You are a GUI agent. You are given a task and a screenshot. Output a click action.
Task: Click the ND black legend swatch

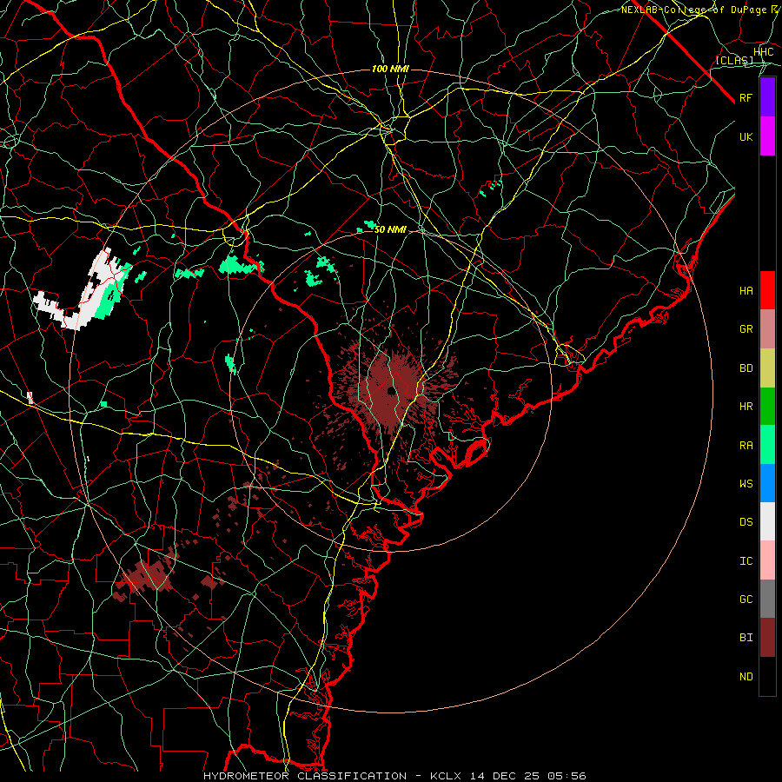coord(767,676)
